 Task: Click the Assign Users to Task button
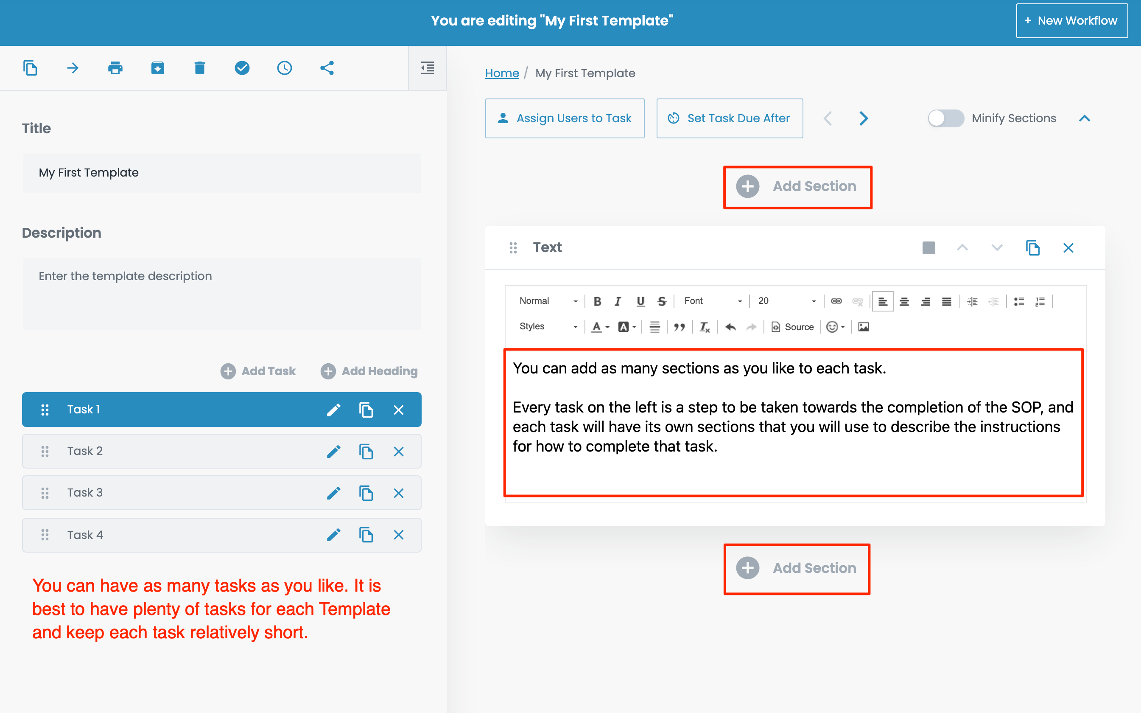(x=565, y=118)
